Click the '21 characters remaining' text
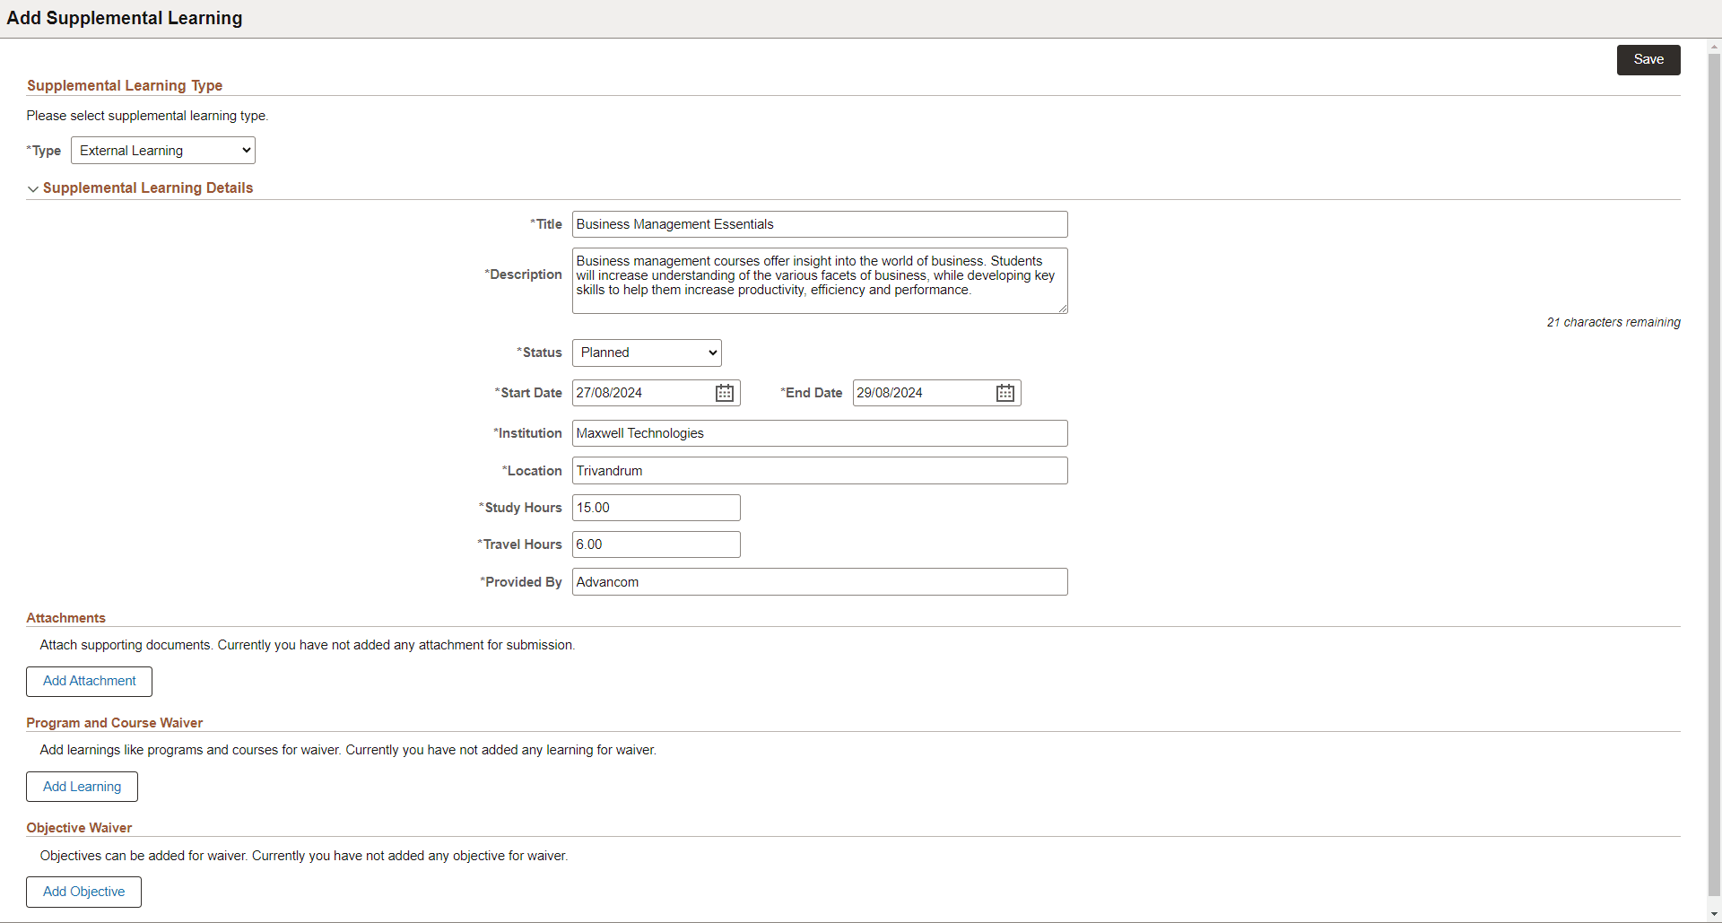 click(1613, 322)
